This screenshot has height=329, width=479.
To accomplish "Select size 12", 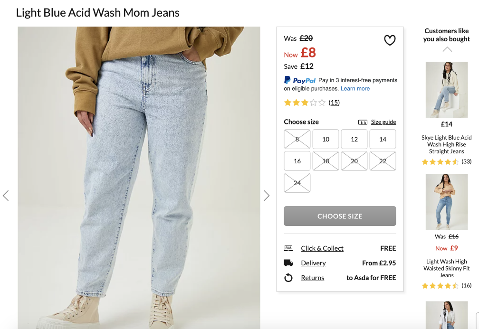I will (x=354, y=139).
